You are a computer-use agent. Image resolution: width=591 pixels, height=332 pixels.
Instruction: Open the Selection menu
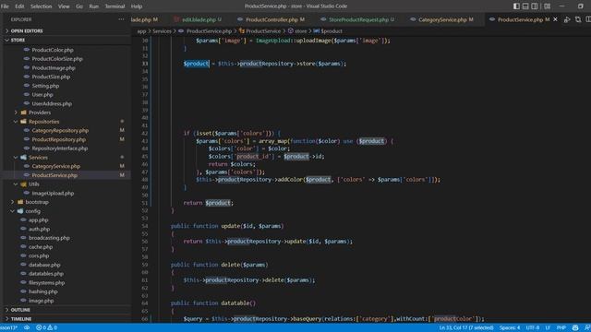click(41, 6)
